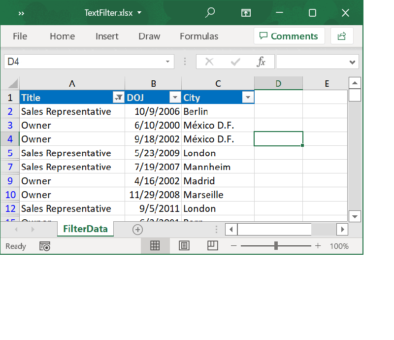Switch to Normal view icon in status bar

coord(155,245)
